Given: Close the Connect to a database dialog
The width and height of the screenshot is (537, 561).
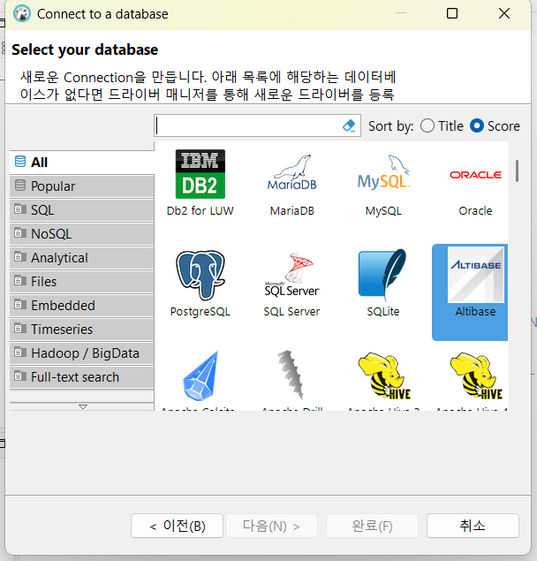Looking at the screenshot, I should pos(504,13).
